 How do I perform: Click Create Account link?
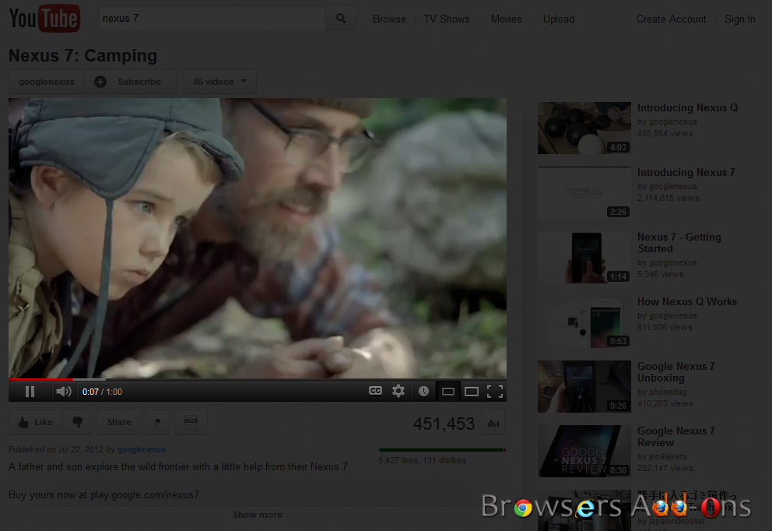coord(671,19)
